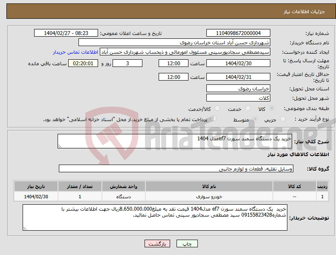Click the گروه کالا label
Image resolution: width=336 pixels, height=255 pixels.
tap(318, 169)
